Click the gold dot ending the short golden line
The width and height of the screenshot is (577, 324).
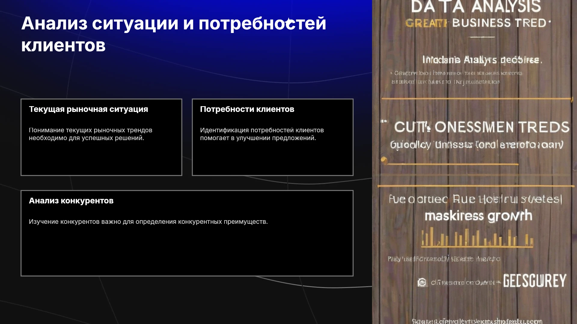(x=384, y=160)
